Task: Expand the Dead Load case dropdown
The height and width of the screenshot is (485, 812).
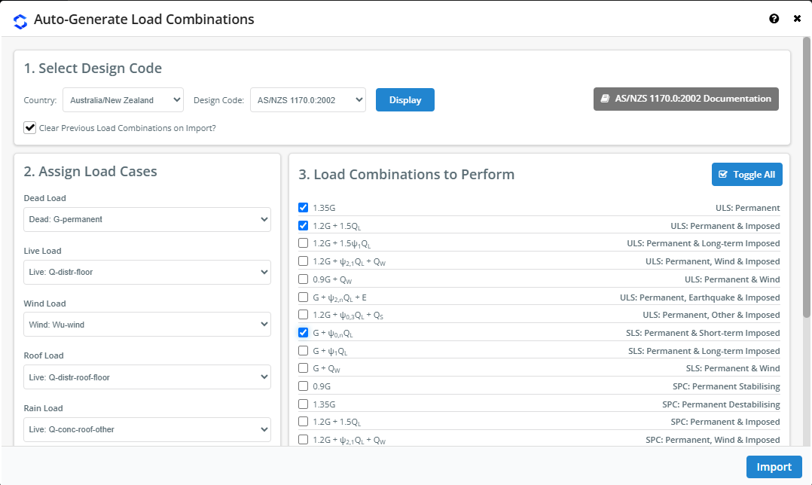Action: pos(147,219)
